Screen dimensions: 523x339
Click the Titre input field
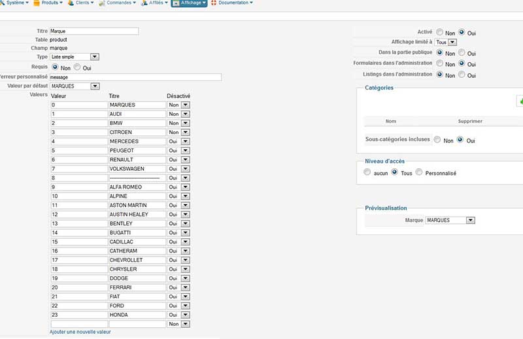[94, 31]
